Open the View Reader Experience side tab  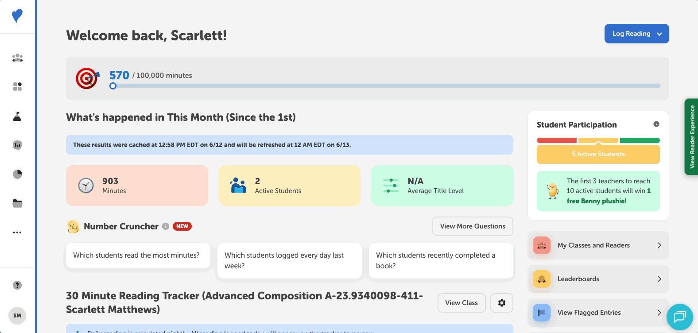[691, 137]
